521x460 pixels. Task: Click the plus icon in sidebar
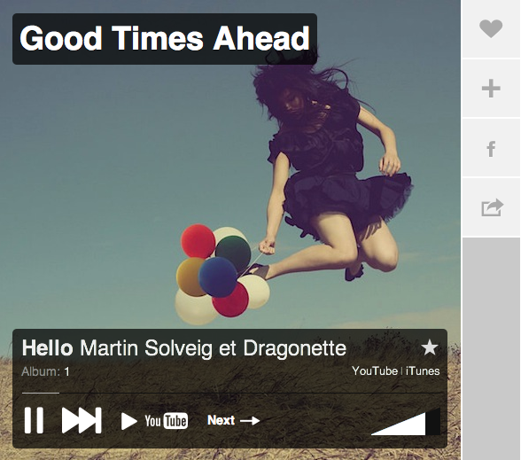pyautogui.click(x=491, y=89)
